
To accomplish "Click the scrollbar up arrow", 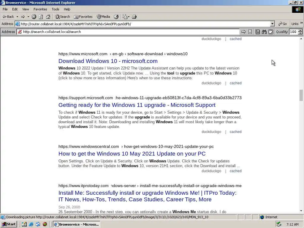I will [x=301, y=39].
